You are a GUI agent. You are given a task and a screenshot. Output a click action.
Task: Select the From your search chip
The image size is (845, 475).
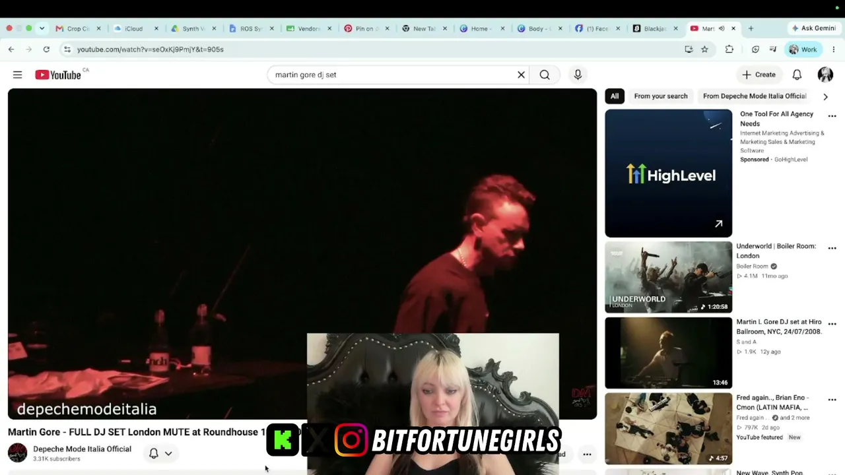[x=661, y=96]
